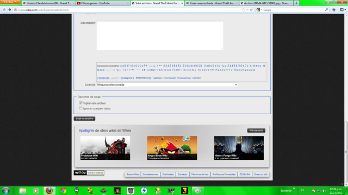Click the Subir un archivo button

[84, 119]
